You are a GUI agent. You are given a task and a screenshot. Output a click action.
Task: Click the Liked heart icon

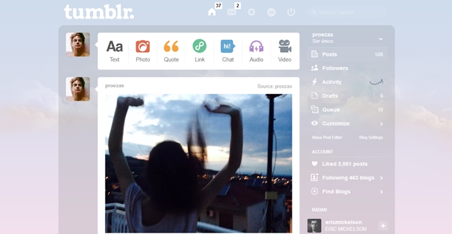(x=314, y=164)
